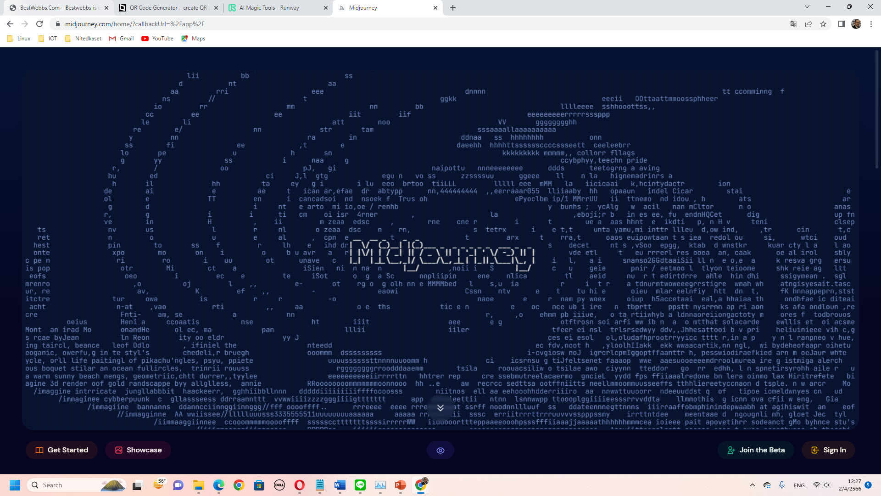The image size is (881, 496).
Task: Switch the ENG input language
Action: point(799,485)
